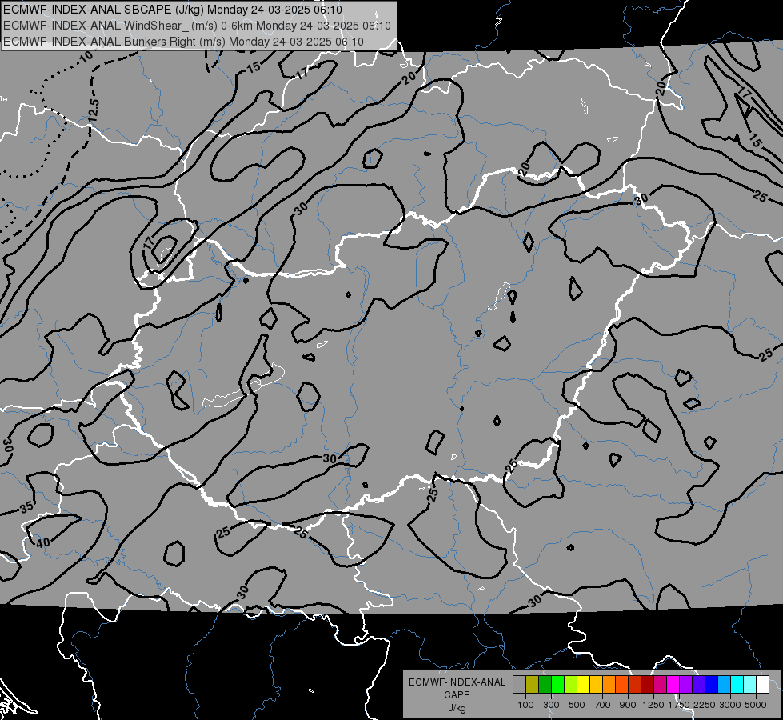783x720 pixels.
Task: Click the '10' dotted contour label
Action: coord(86,57)
